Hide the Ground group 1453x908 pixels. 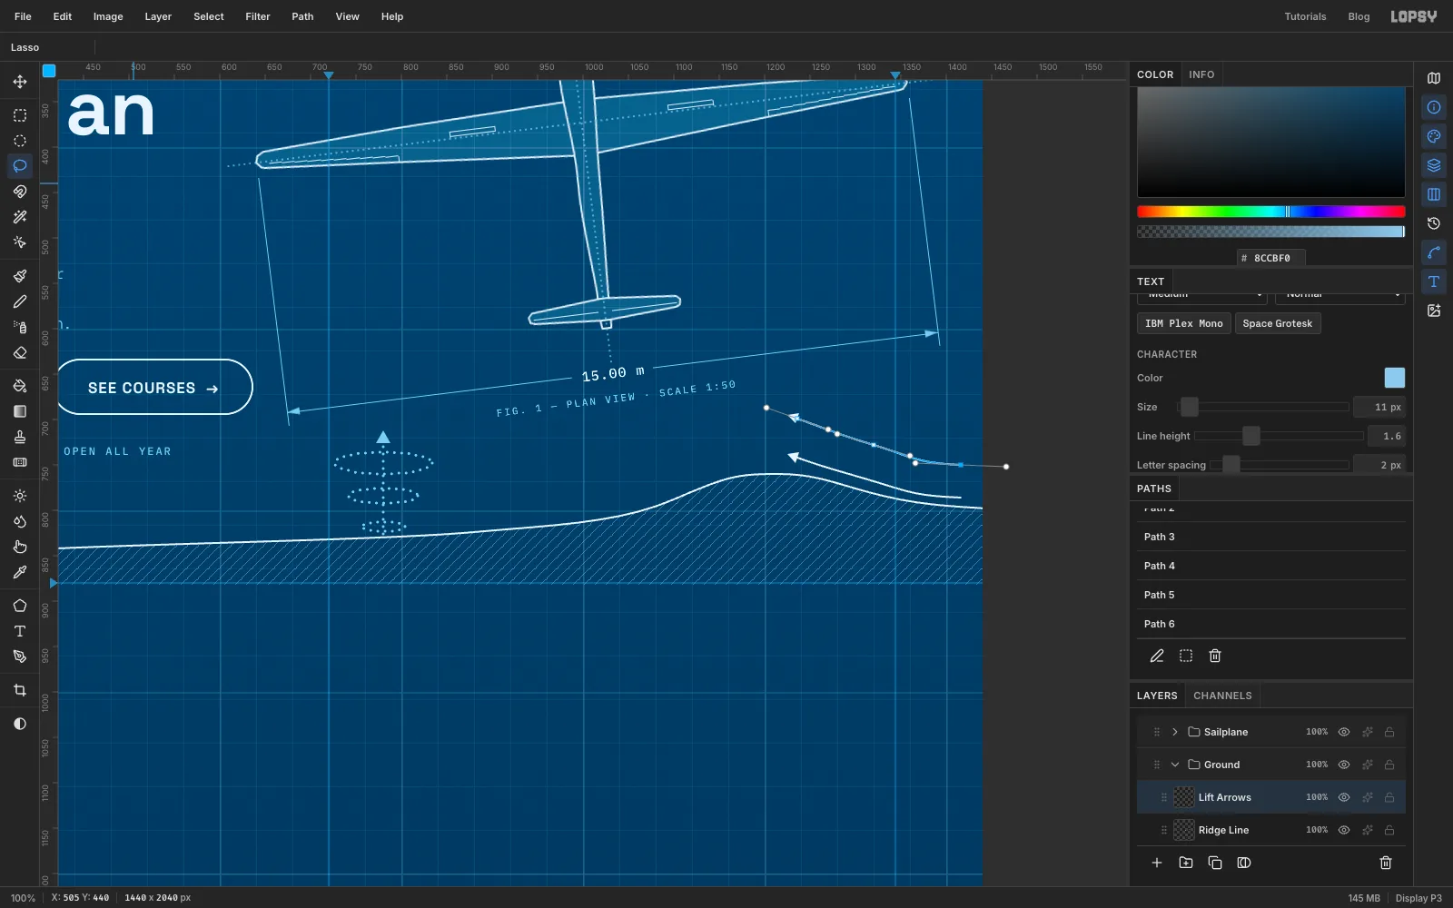[1344, 765]
